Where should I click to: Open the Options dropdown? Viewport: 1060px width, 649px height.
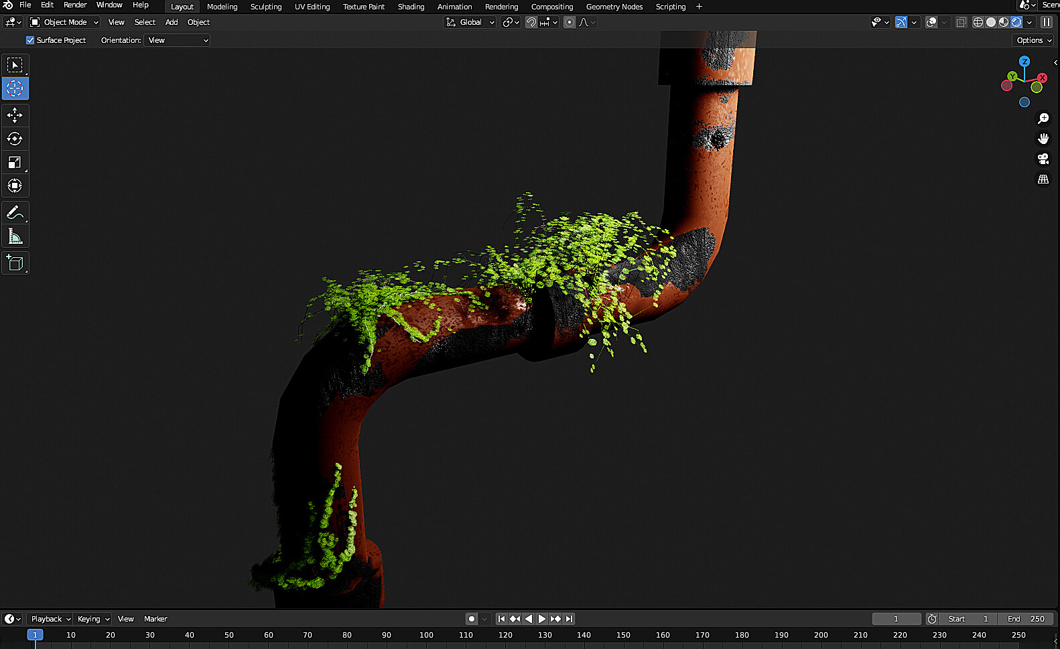click(x=1034, y=40)
